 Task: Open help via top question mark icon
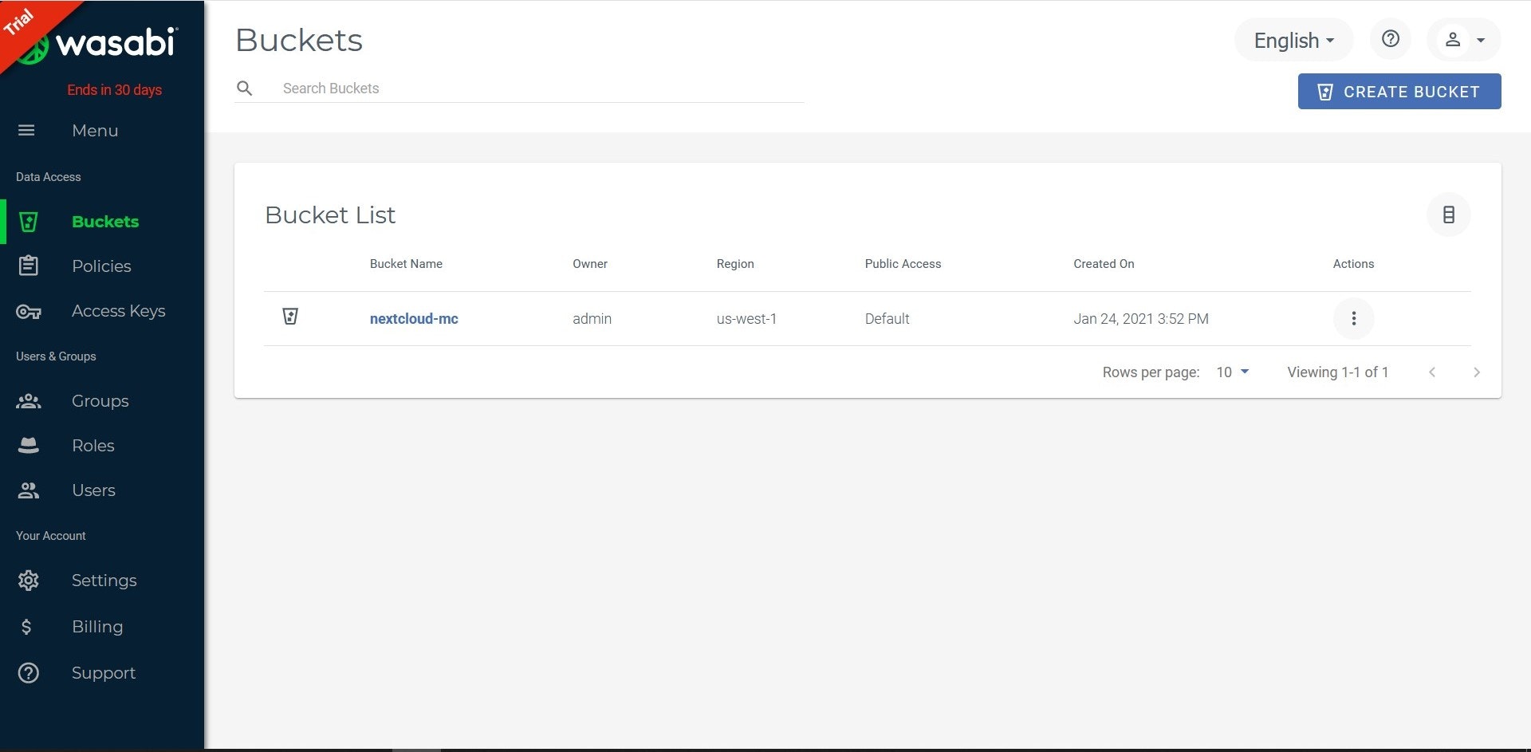[1391, 39]
